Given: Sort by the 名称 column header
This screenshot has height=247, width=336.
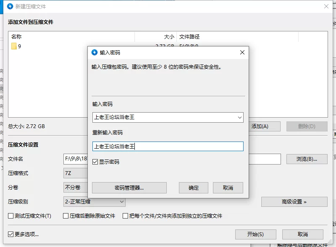Looking at the screenshot, I should pyautogui.click(x=71, y=37).
